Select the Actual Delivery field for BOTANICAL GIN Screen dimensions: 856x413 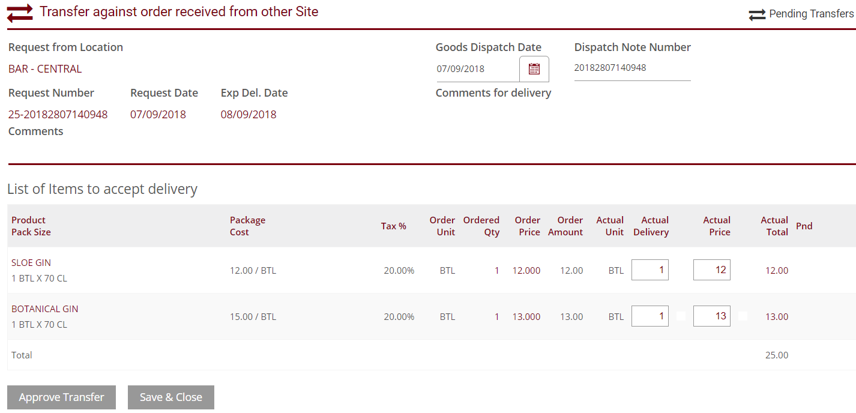pyautogui.click(x=650, y=316)
